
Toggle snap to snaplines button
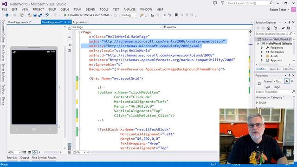[35, 152]
